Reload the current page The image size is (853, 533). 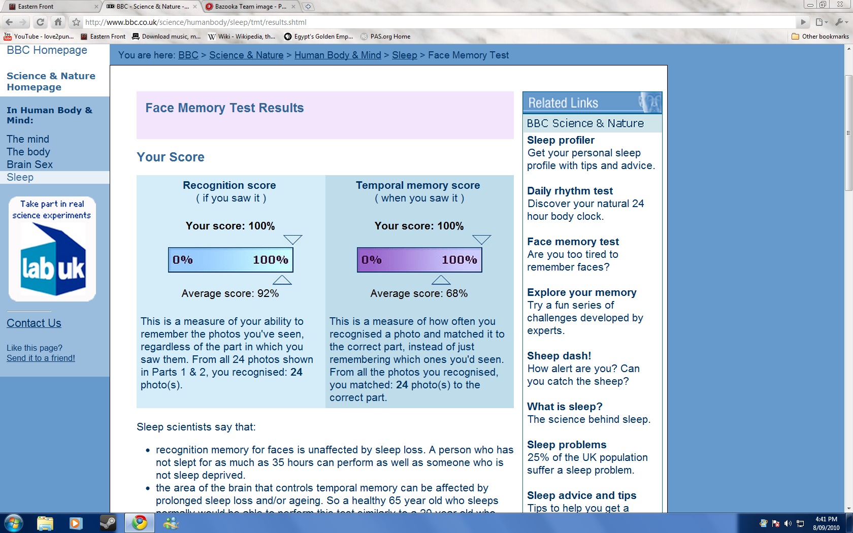pos(41,22)
